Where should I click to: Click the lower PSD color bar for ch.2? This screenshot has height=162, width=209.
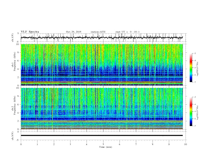coord(191,111)
